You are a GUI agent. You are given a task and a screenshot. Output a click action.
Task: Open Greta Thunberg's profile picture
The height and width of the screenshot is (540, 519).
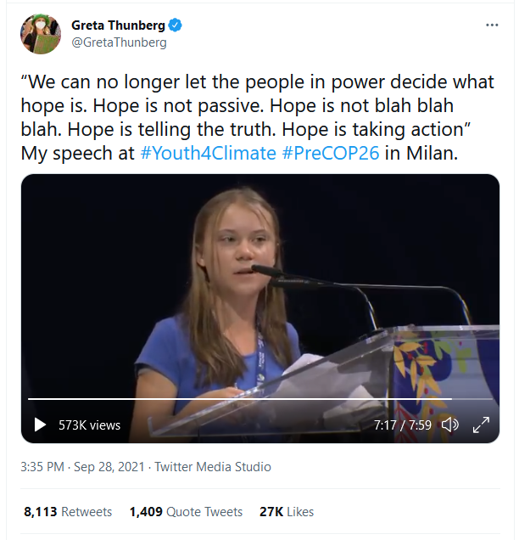click(41, 34)
